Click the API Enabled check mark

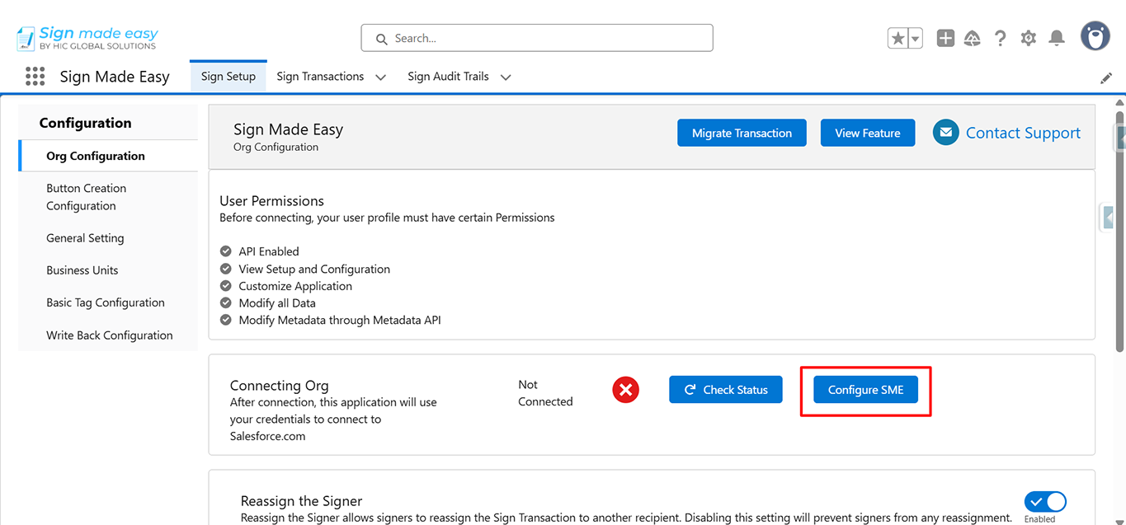pyautogui.click(x=226, y=251)
